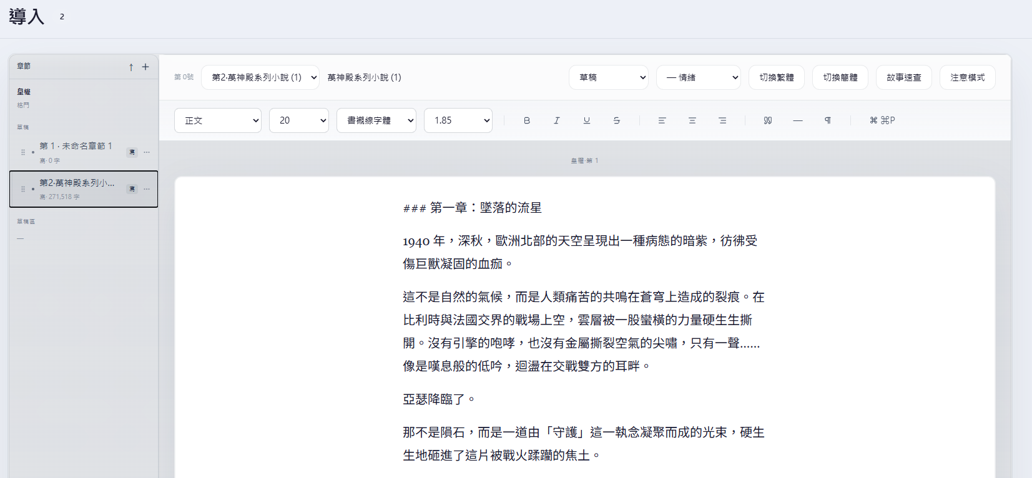Open the 正文 paragraph style dropdown
This screenshot has height=478, width=1032.
(x=218, y=120)
